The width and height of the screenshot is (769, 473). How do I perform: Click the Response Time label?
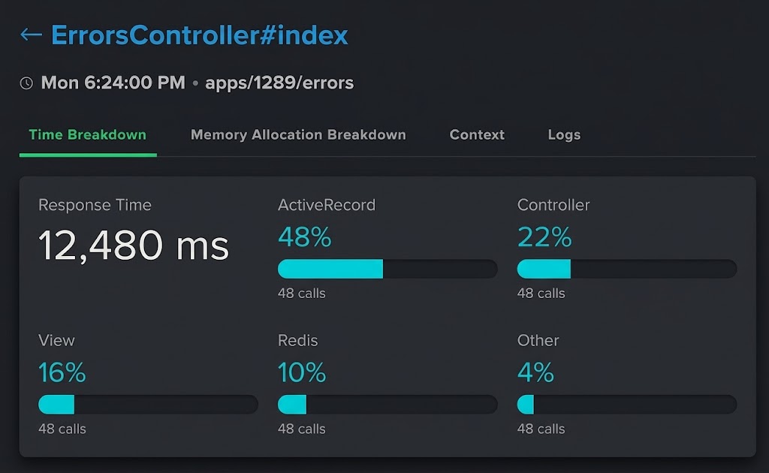tap(95, 205)
